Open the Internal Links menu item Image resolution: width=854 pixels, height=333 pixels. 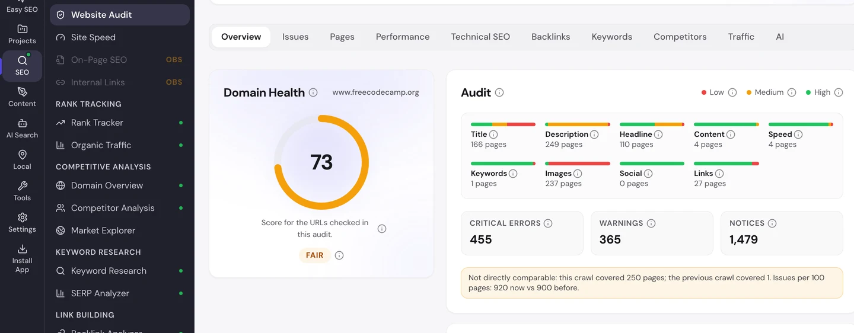coord(120,82)
